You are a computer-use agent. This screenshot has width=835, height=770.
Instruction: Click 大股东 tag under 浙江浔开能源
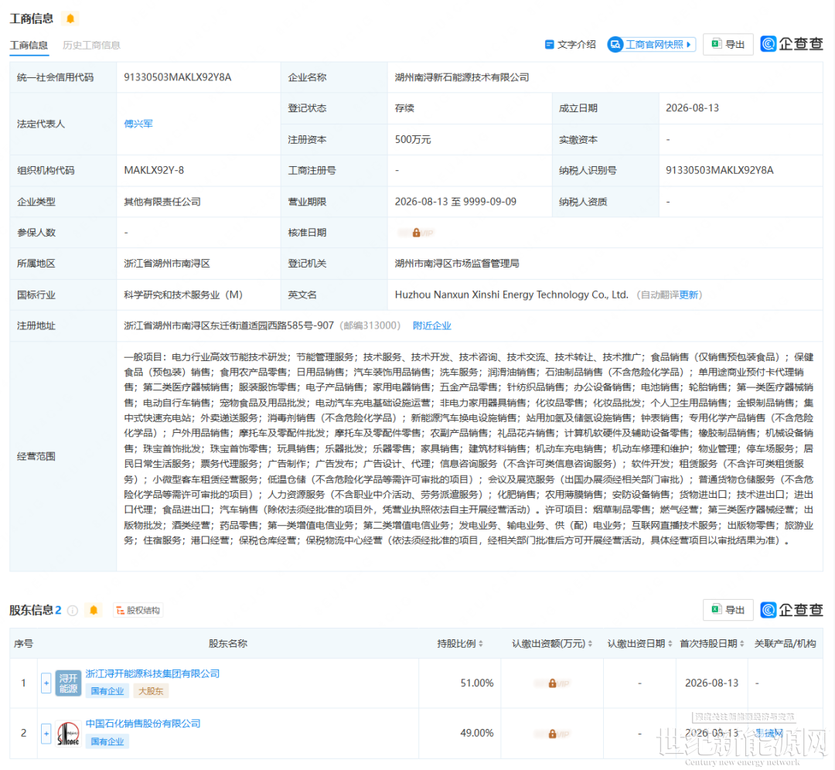tap(151, 691)
